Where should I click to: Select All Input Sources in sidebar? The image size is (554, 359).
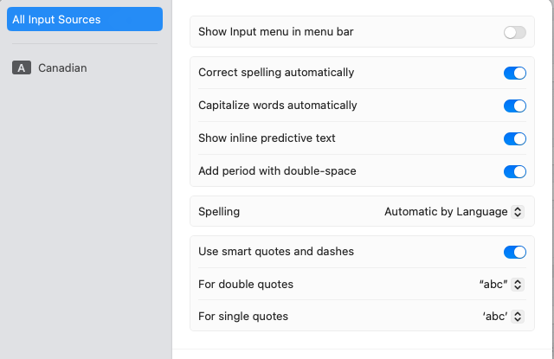[84, 19]
